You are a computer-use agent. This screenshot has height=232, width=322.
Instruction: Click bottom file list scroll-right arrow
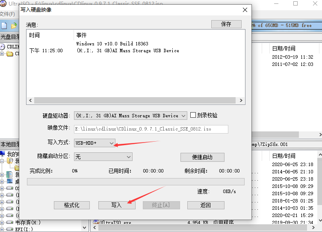pos(313,227)
